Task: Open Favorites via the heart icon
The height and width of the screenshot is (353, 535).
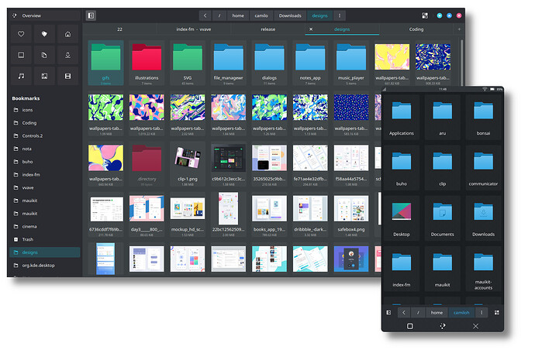Action: click(22, 34)
